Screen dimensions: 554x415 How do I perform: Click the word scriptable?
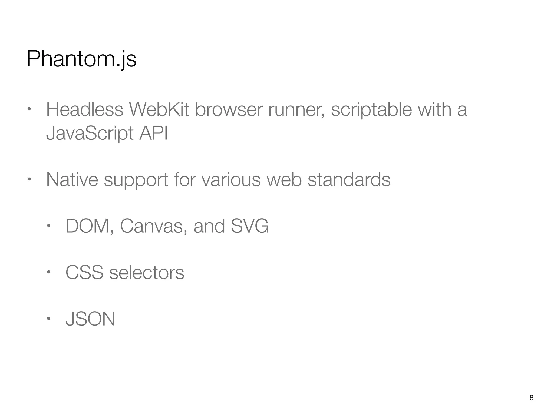371,109
